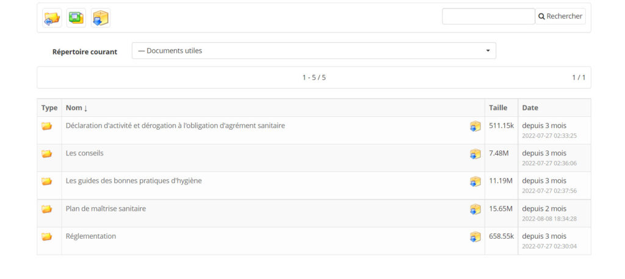Sort the list by Nom column
Screen dimensions: 625x279
76,108
